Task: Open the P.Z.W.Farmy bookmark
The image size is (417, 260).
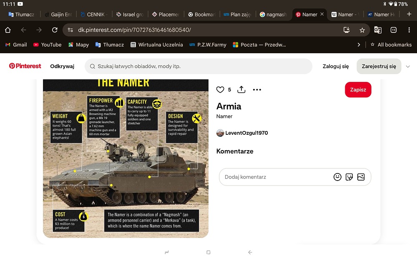Action: (x=208, y=45)
